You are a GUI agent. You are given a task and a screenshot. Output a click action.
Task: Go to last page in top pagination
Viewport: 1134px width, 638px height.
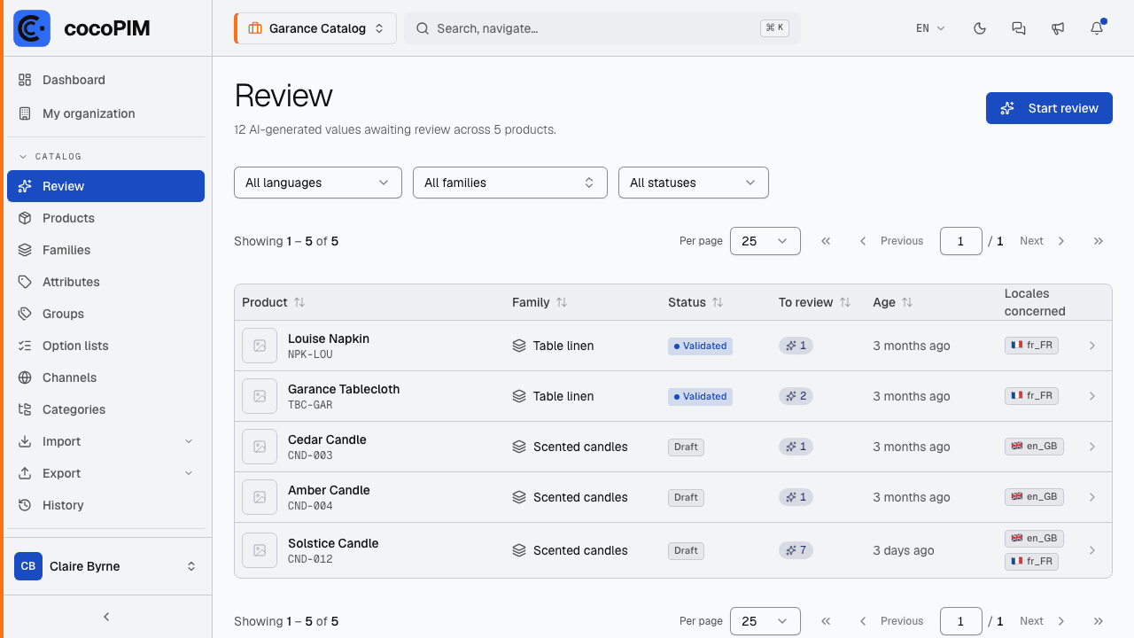tap(1099, 241)
